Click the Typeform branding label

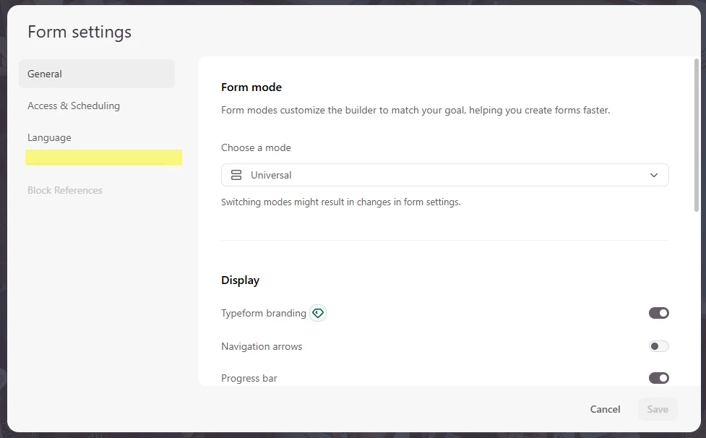[264, 313]
